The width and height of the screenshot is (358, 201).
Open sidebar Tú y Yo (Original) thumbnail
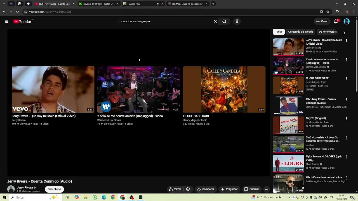pyautogui.click(x=288, y=125)
